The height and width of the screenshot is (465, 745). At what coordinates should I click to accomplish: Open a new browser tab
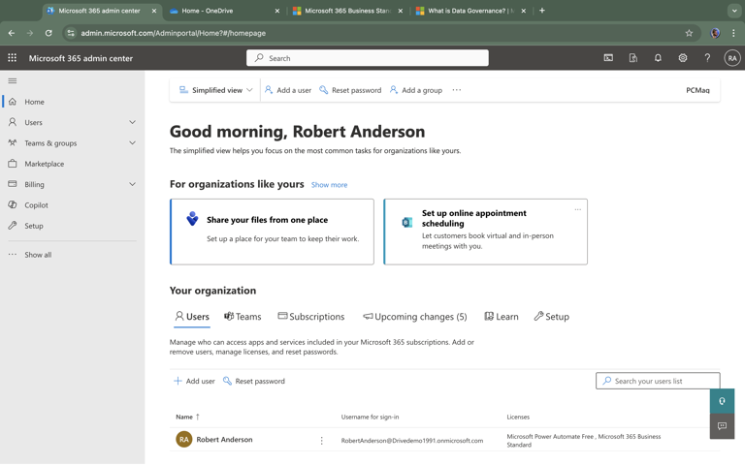pyautogui.click(x=541, y=11)
